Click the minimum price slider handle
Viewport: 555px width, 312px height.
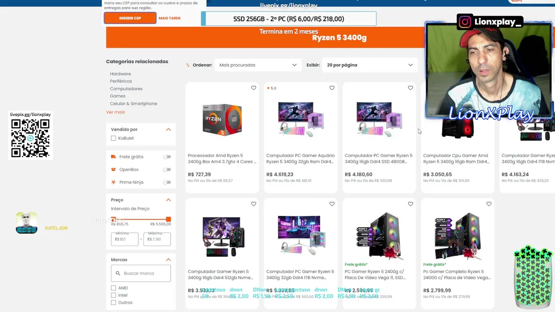113,219
